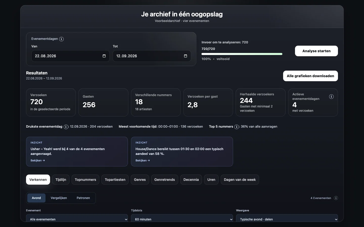Click the Verschillende nummers 18 card
This screenshot has height=227, width=364.
pyautogui.click(x=156, y=102)
